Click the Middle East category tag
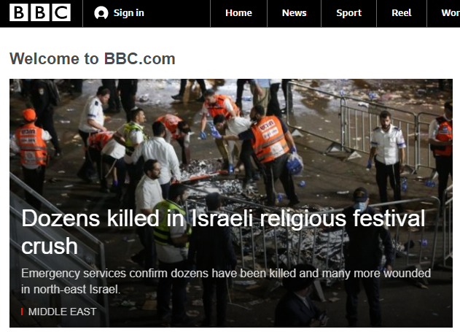Viewport: 460px width, 332px height. pos(62,312)
